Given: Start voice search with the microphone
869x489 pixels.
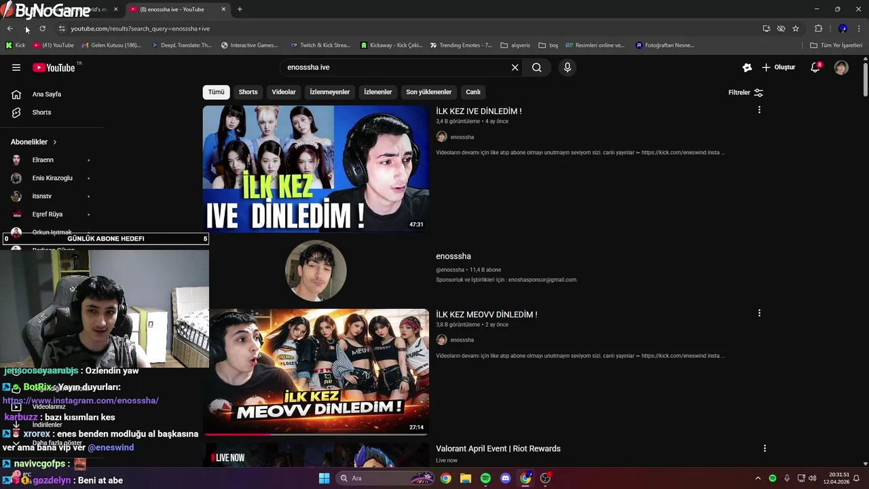Looking at the screenshot, I should [x=568, y=67].
